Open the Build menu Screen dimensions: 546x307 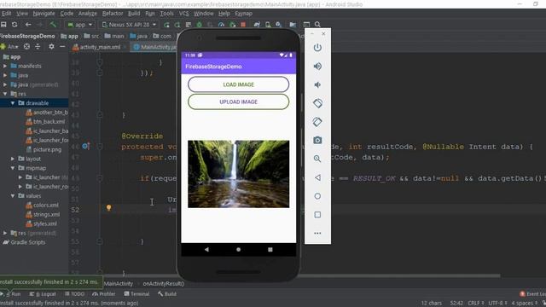(134, 14)
